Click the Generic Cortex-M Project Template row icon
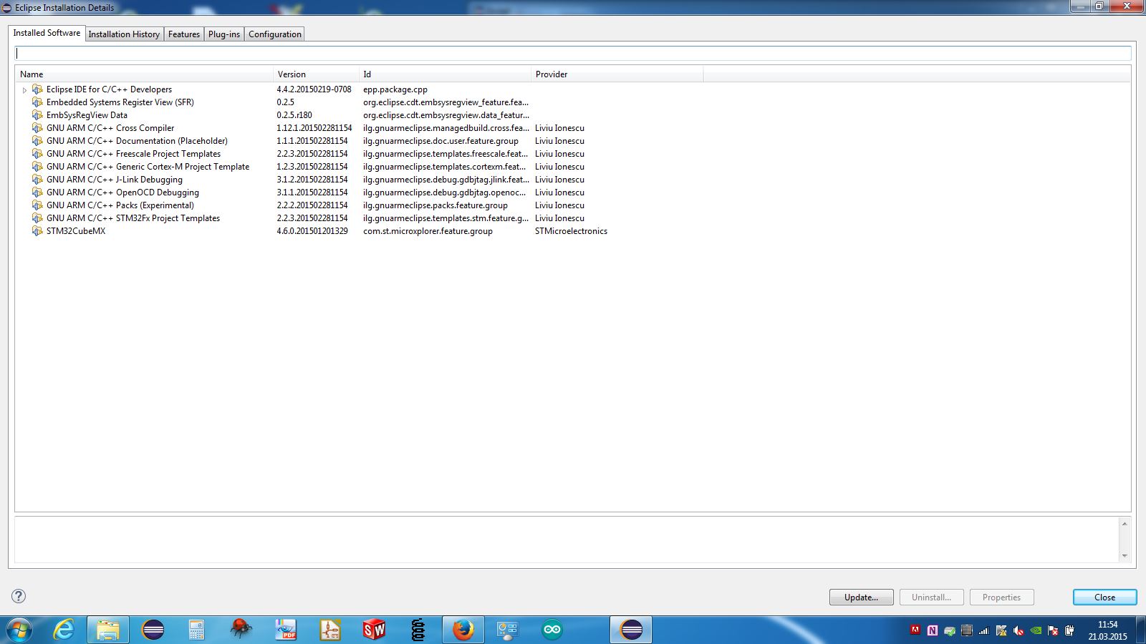 (x=37, y=167)
